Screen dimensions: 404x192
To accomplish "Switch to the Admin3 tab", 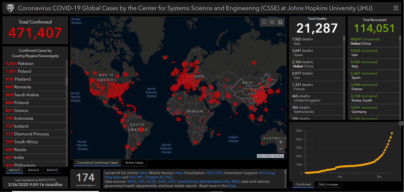I will click(52, 170).
